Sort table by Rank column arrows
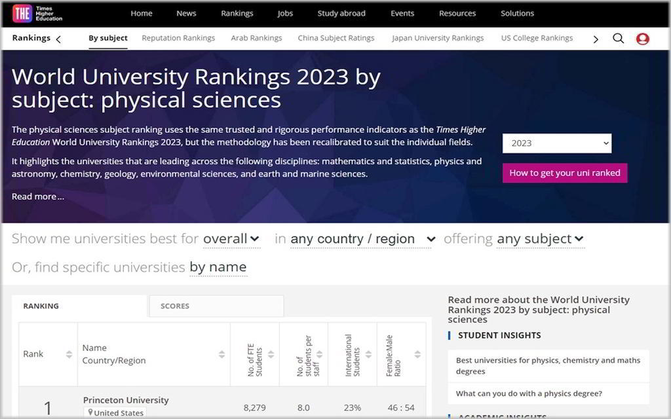This screenshot has height=419, width=671. coord(69,354)
